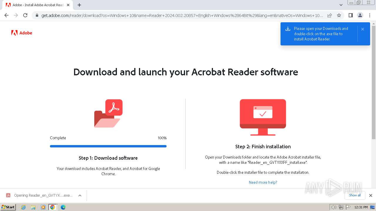Dismiss the blue download notification

tap(363, 29)
